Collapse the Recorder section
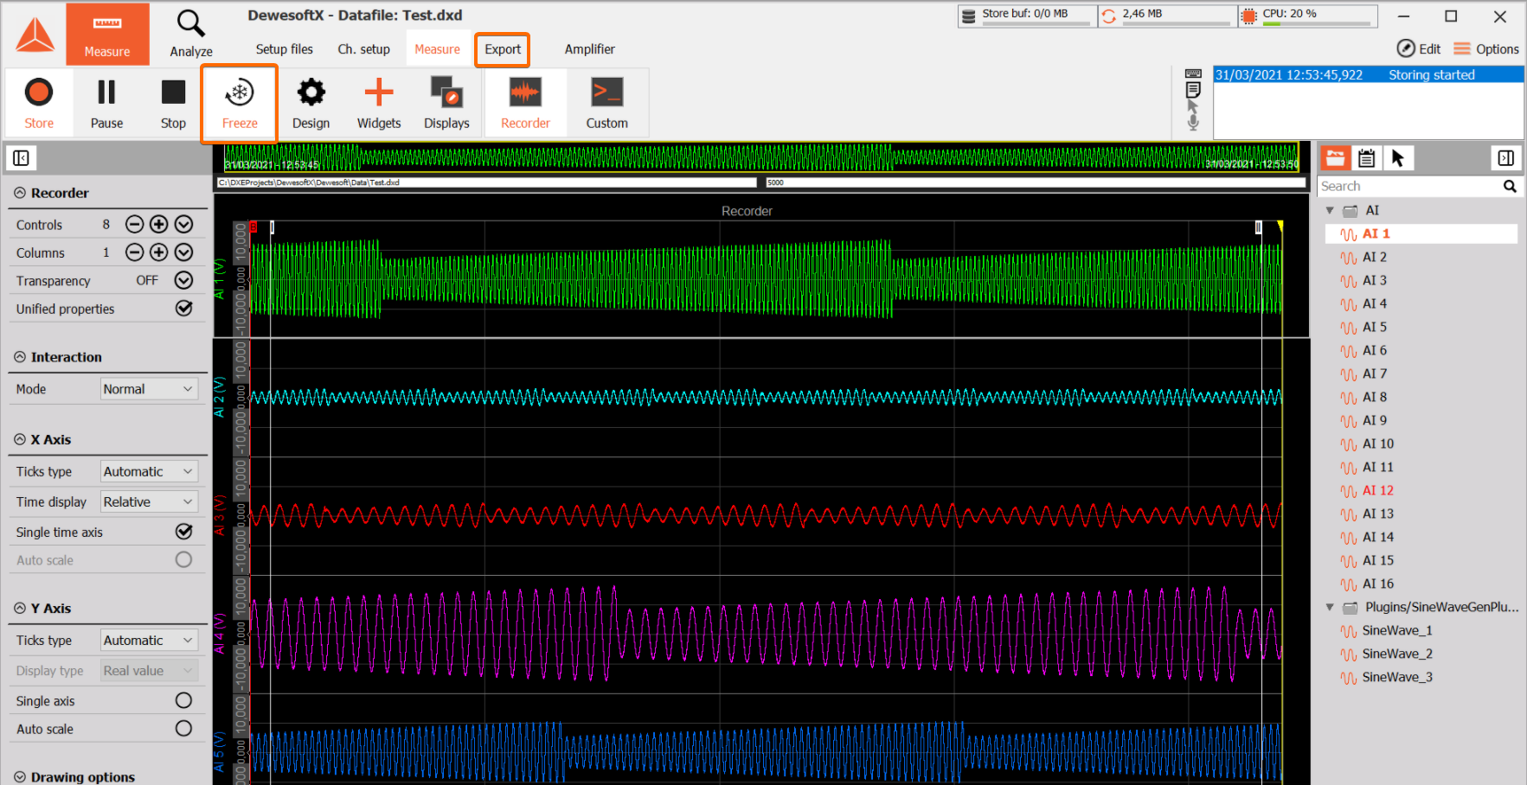 [x=20, y=193]
